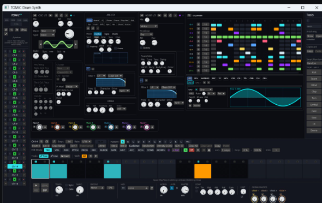
Task: Add an LFO with the plus button
Action: (204, 82)
